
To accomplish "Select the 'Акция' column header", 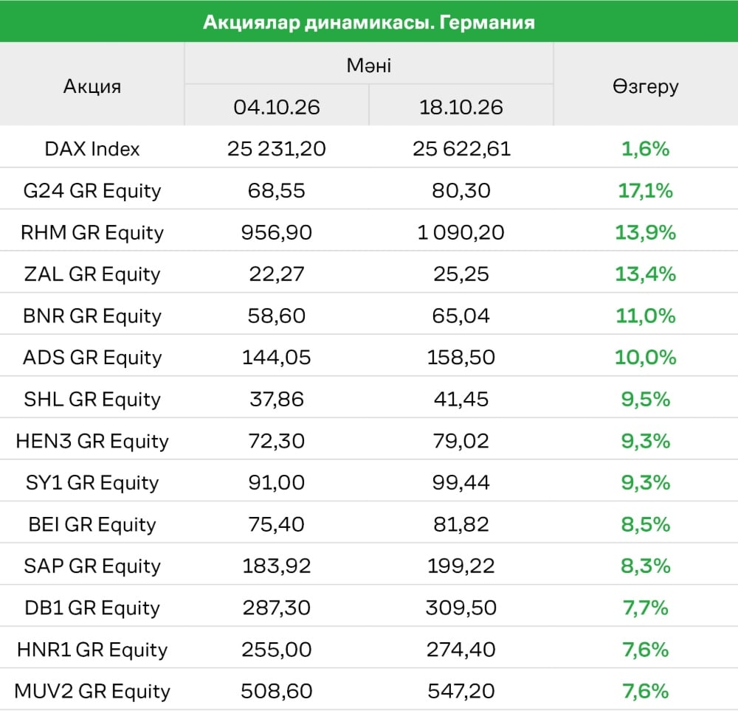I will (92, 86).
